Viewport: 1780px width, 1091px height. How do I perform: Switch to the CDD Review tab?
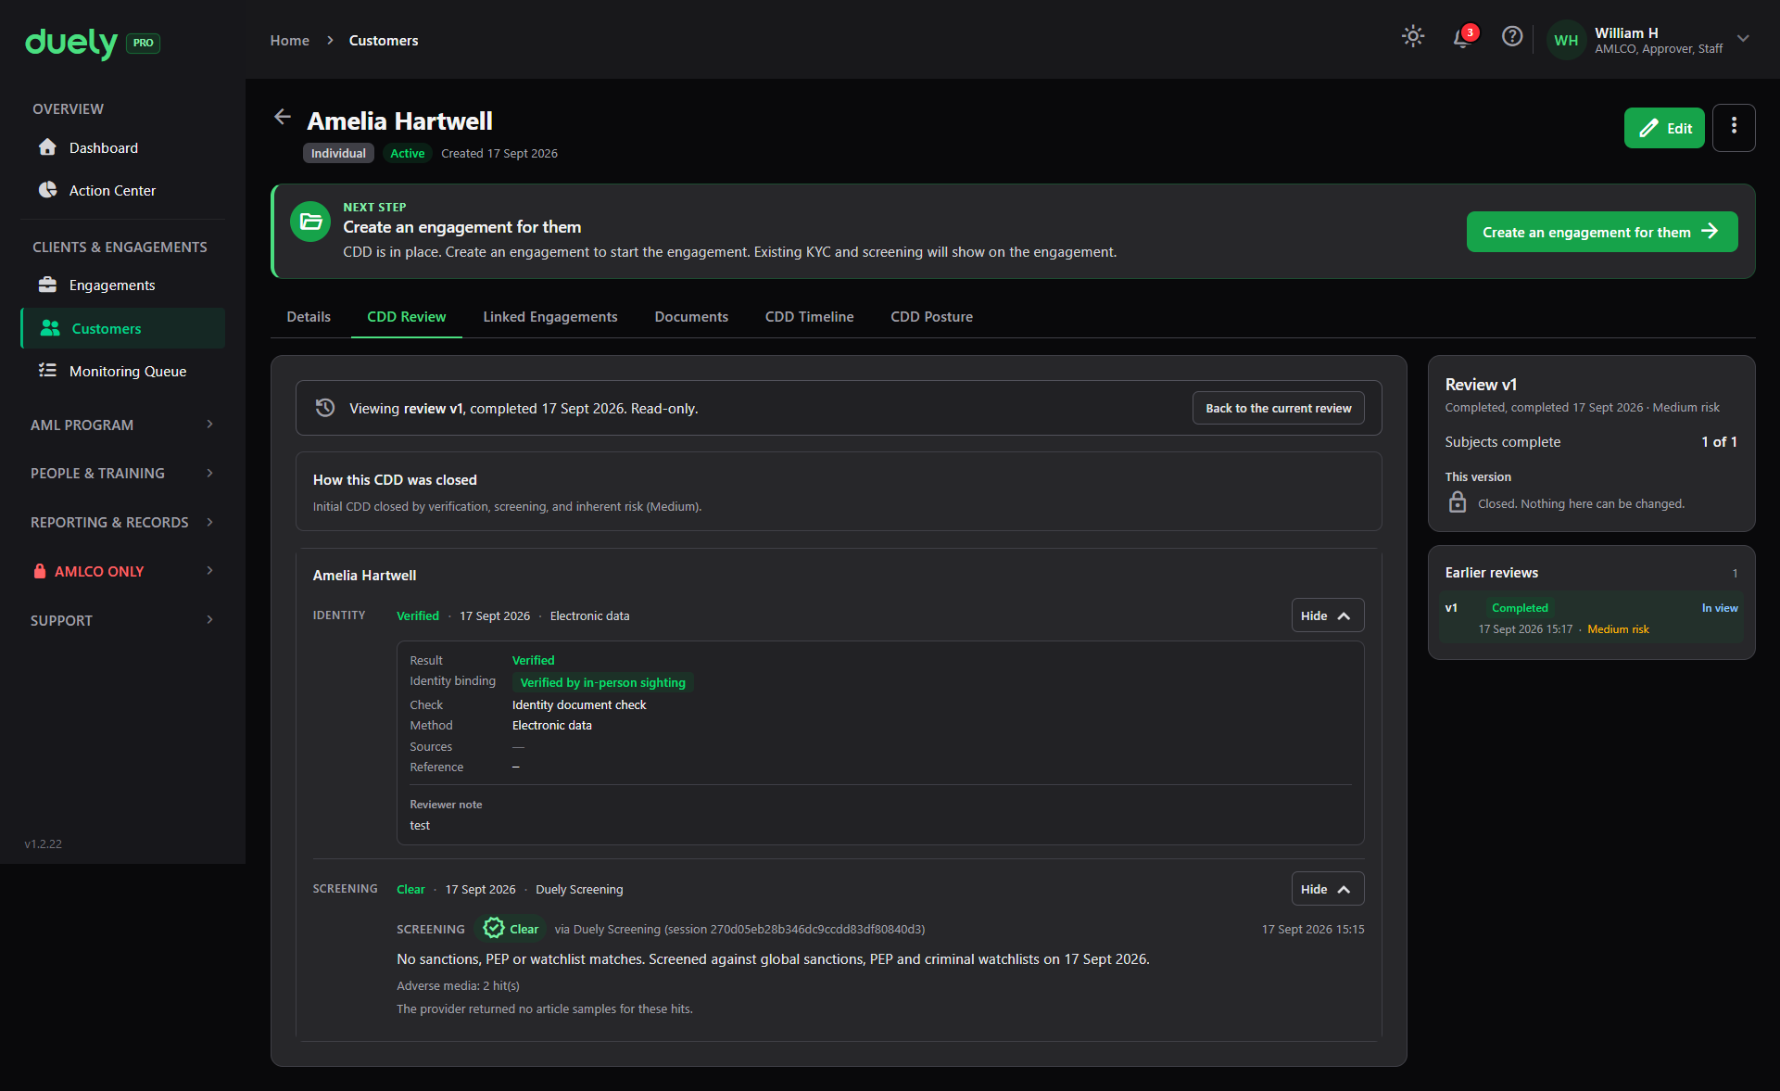(x=407, y=317)
